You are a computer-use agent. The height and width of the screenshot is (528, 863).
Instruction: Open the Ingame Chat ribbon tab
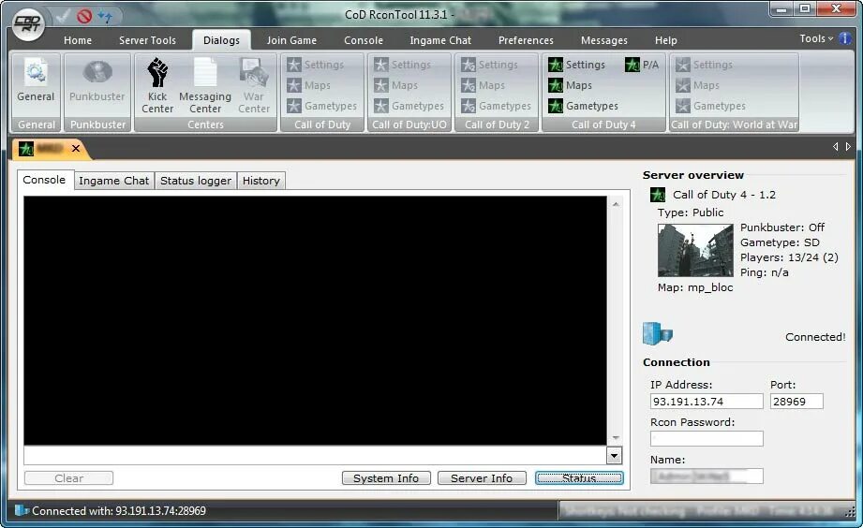point(440,40)
